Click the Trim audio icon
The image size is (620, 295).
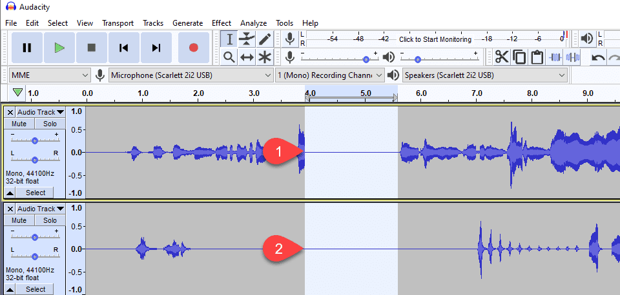555,57
